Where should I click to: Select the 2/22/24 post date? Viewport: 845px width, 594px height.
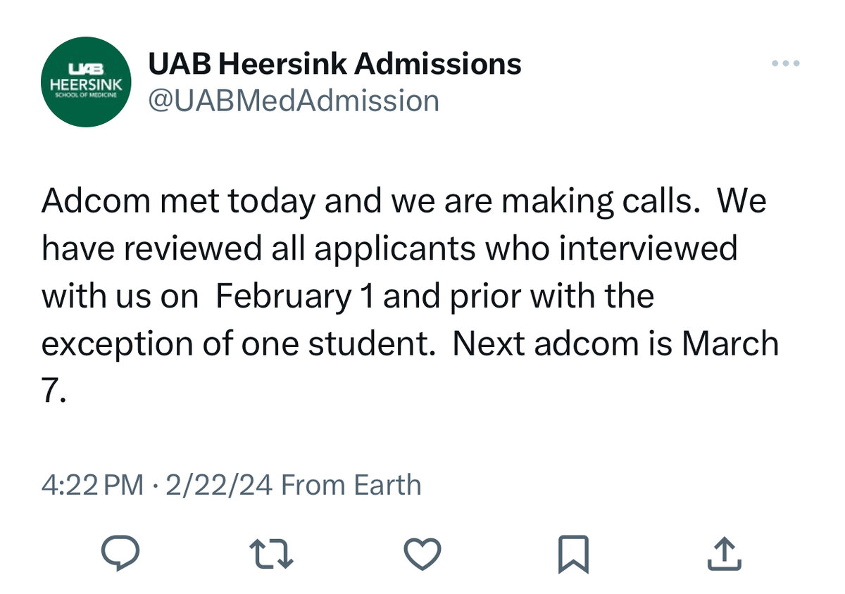[218, 485]
